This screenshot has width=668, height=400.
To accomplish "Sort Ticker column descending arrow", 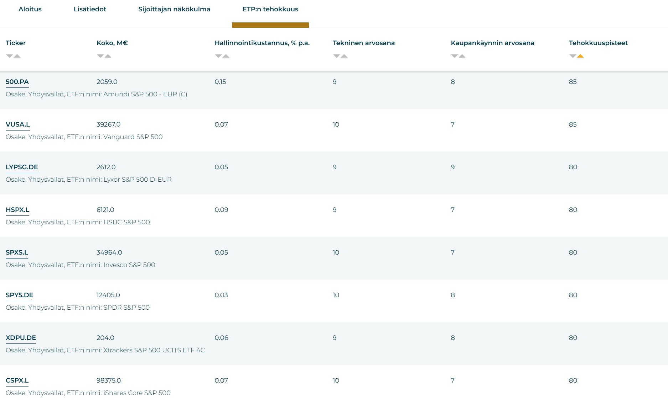I will tap(10, 56).
